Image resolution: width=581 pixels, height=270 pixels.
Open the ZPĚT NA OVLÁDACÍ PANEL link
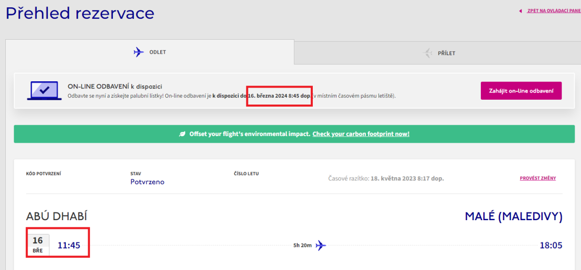click(553, 11)
